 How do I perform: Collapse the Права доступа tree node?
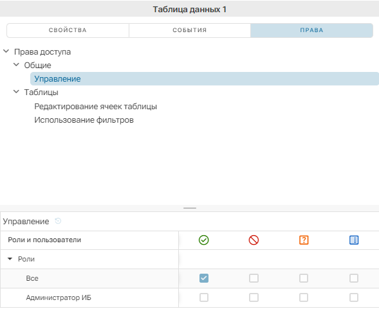pyautogui.click(x=6, y=51)
